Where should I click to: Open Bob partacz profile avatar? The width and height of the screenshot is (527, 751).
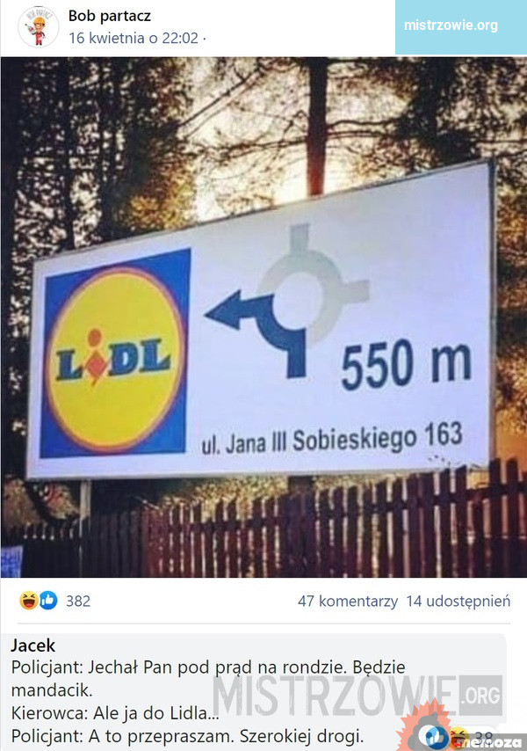tap(39, 26)
